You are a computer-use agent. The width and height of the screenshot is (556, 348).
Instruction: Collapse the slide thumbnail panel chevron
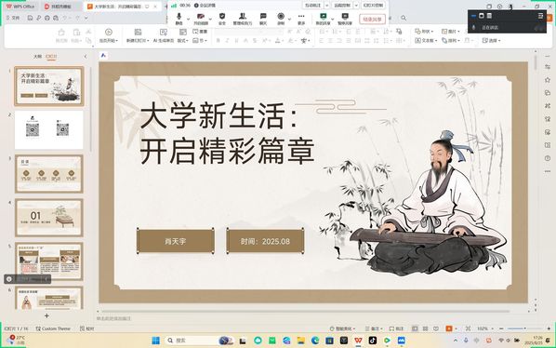click(86, 57)
